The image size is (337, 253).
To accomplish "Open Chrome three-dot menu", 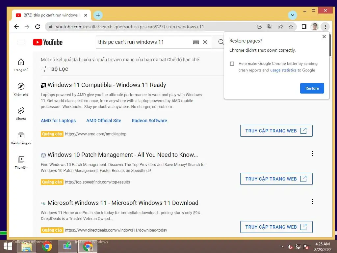I will [x=325, y=27].
